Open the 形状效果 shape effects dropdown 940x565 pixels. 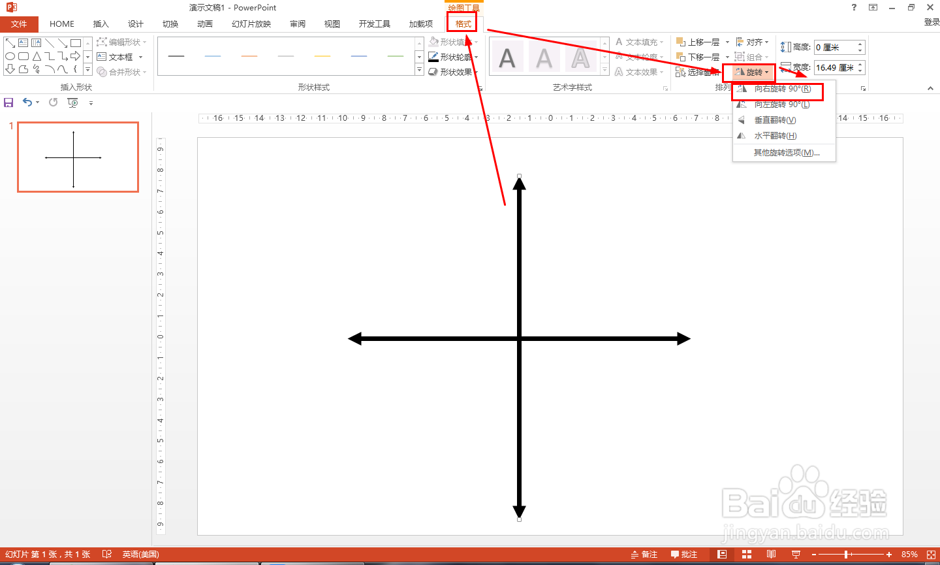tap(454, 73)
